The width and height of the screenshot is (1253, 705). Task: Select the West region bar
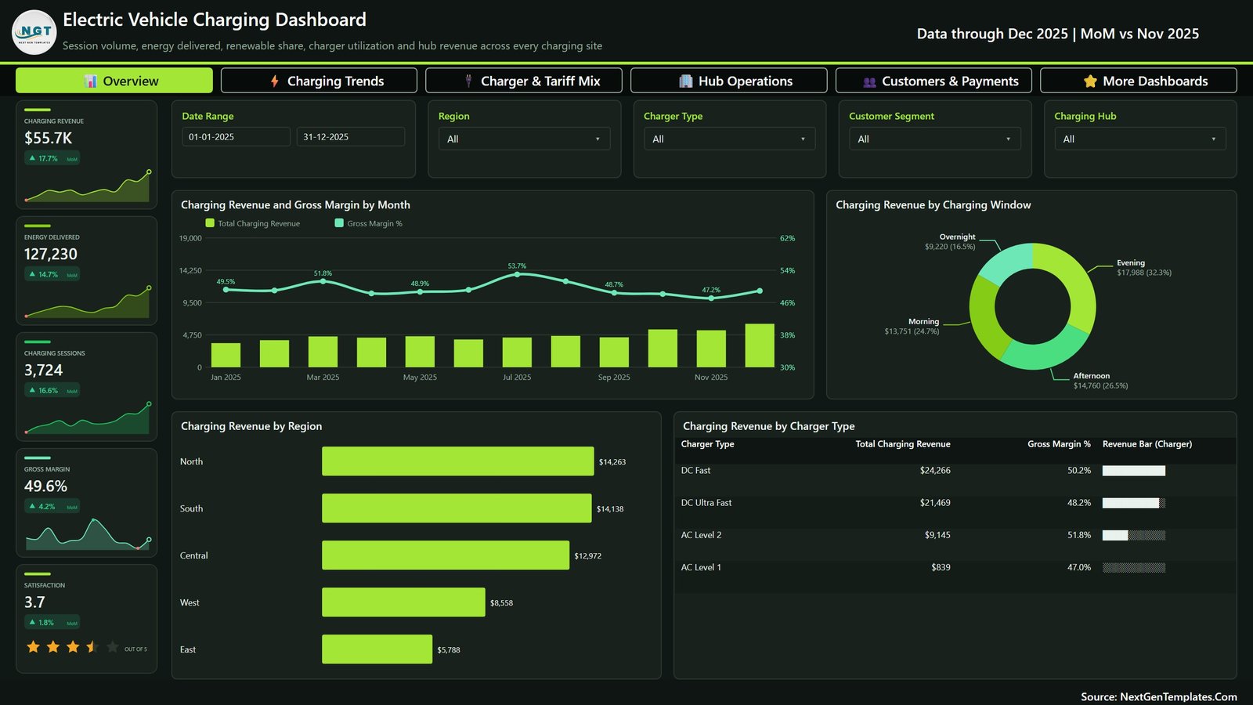[x=403, y=602]
